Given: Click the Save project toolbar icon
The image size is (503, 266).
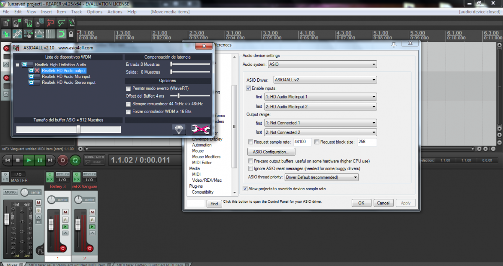Looking at the screenshot, I should 29,22.
